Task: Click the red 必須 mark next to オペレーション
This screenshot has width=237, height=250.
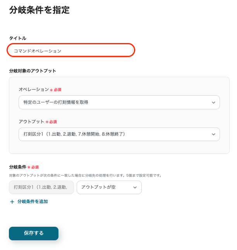Action: [57, 90]
